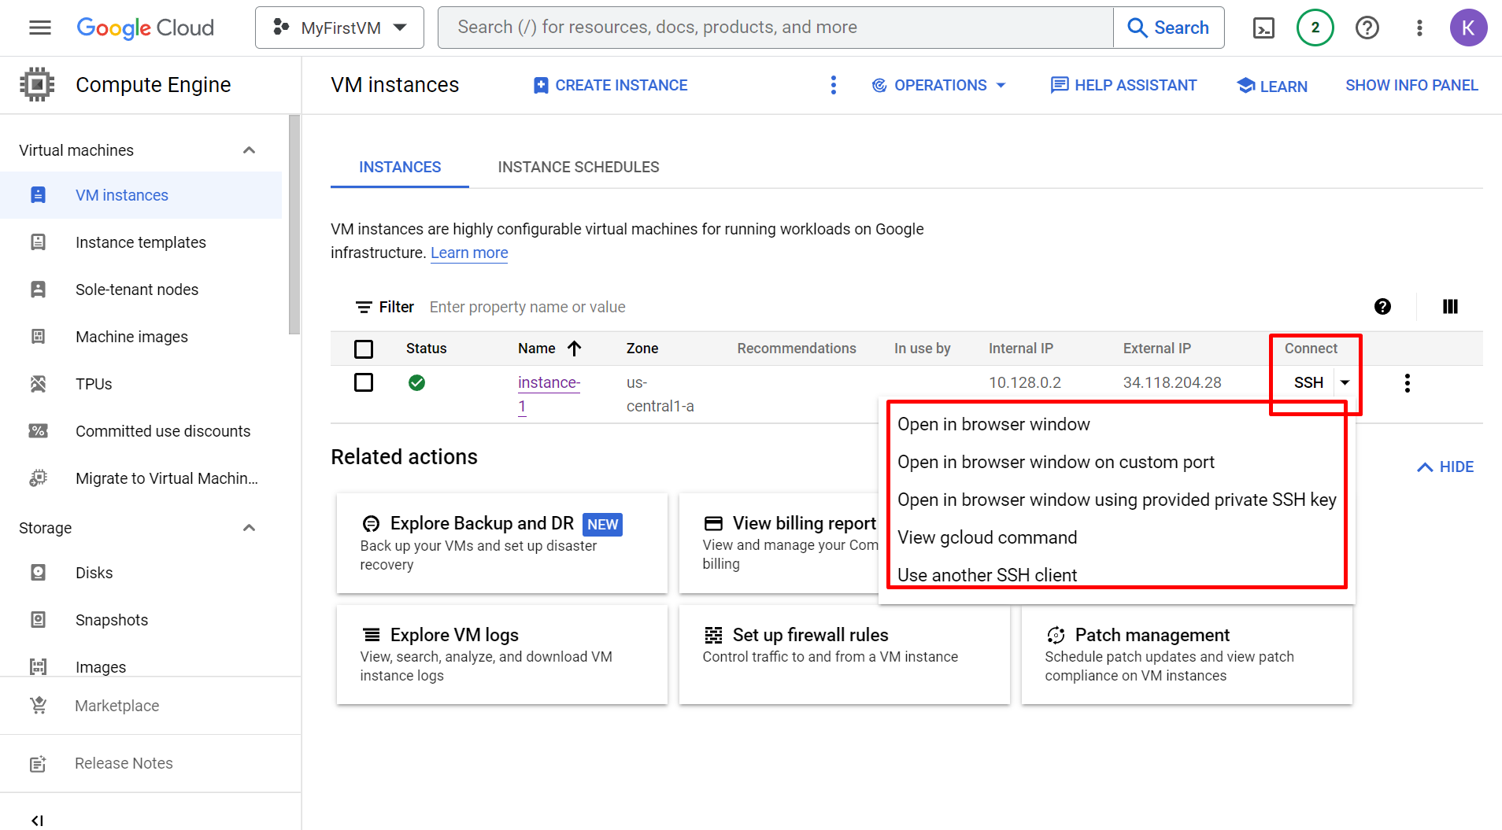Open the hamburger navigation menu
Image resolution: width=1502 pixels, height=830 pixels.
(x=39, y=28)
